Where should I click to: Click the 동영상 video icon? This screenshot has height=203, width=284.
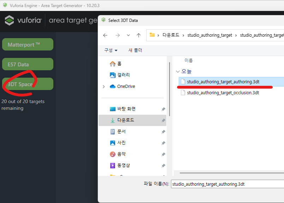112,166
